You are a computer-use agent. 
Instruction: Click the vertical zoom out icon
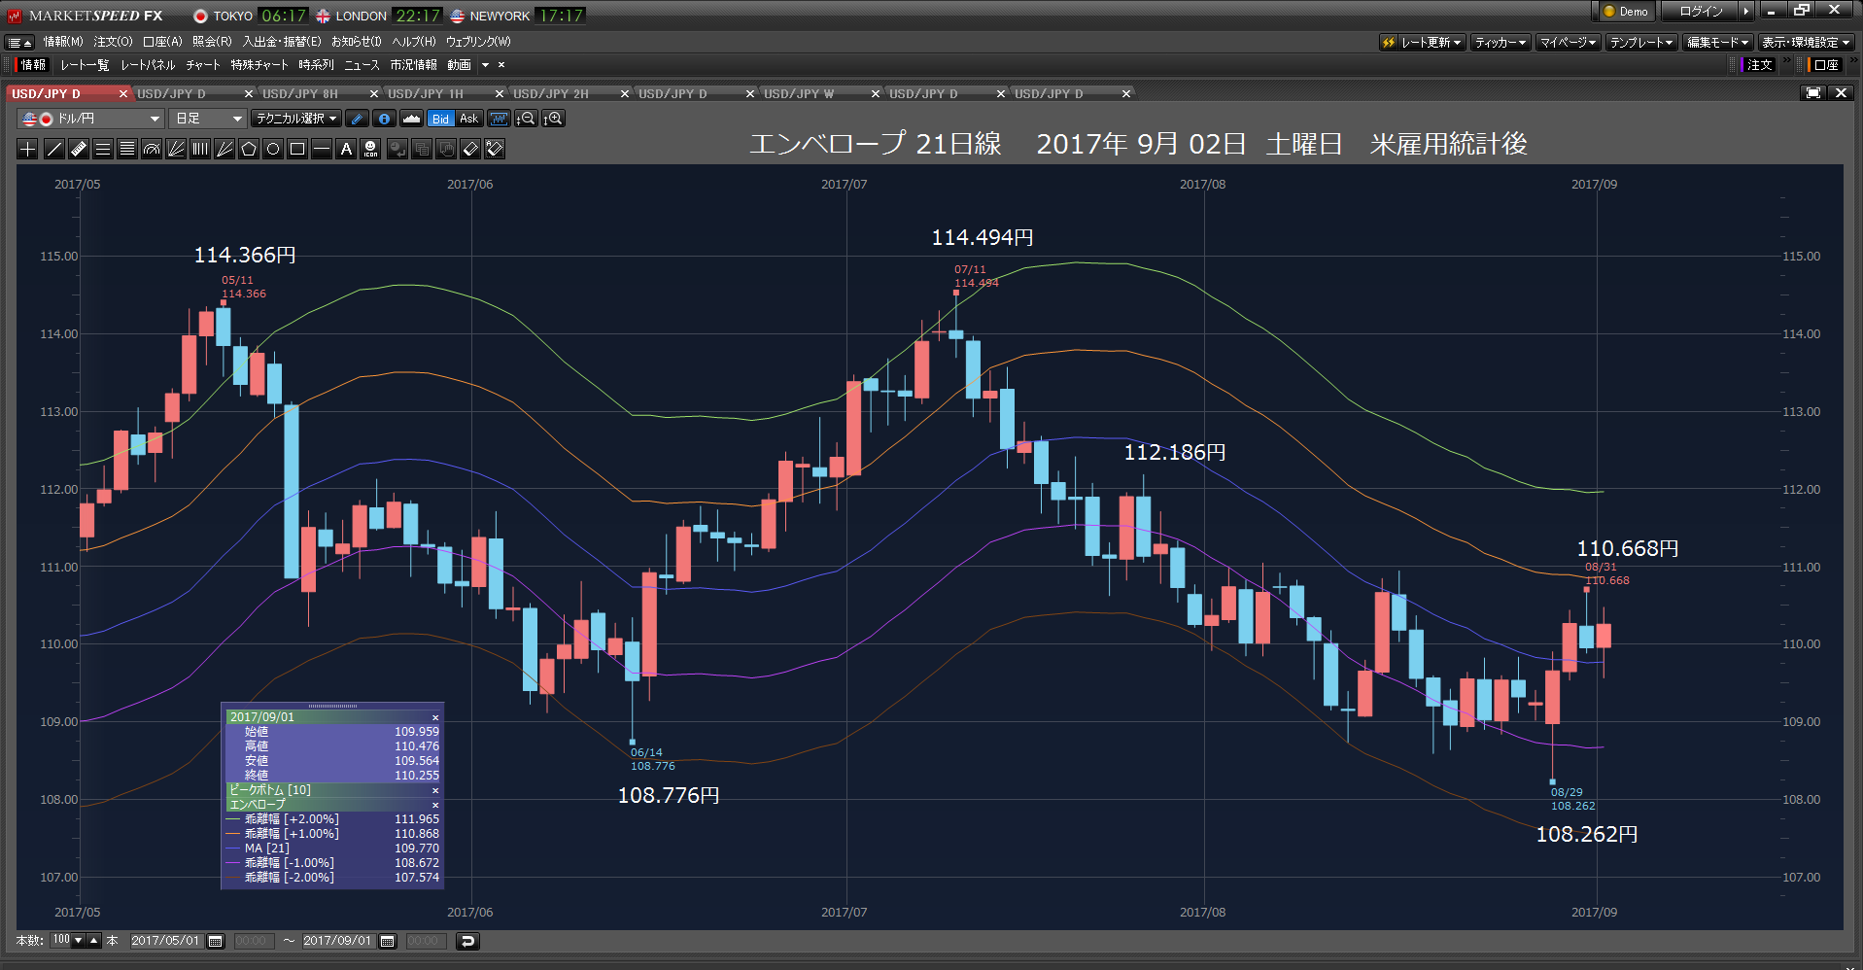coord(526,119)
